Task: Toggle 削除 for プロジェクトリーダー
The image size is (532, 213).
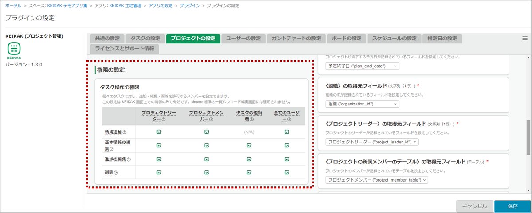Action: point(159,172)
